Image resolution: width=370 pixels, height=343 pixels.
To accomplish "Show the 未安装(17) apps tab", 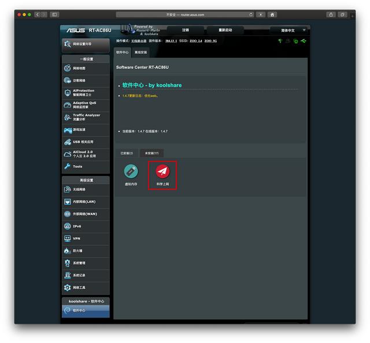I will pyautogui.click(x=151, y=153).
